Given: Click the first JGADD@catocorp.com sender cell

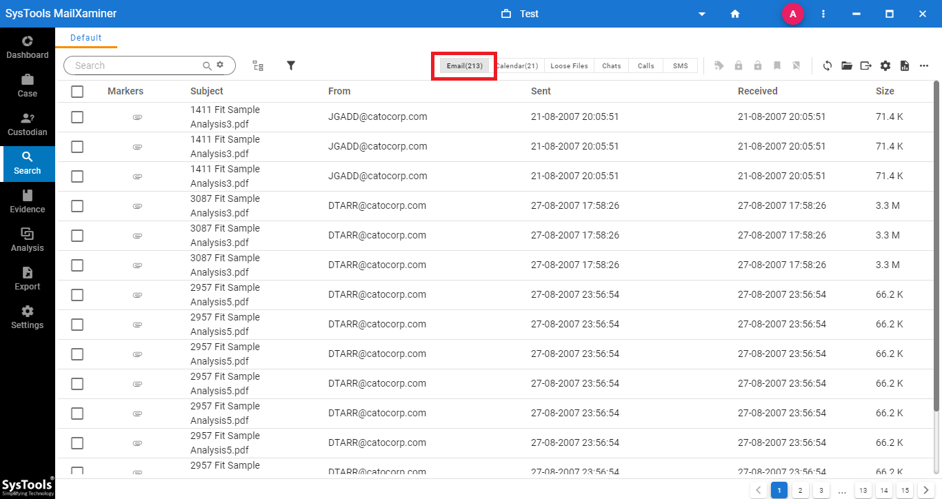Looking at the screenshot, I should (x=378, y=116).
